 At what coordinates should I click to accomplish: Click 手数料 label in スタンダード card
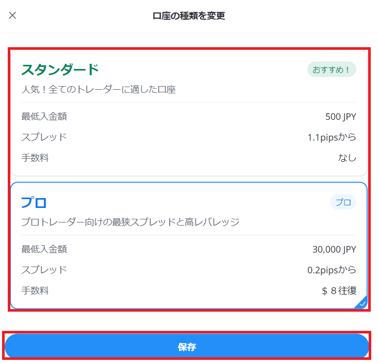(x=35, y=158)
